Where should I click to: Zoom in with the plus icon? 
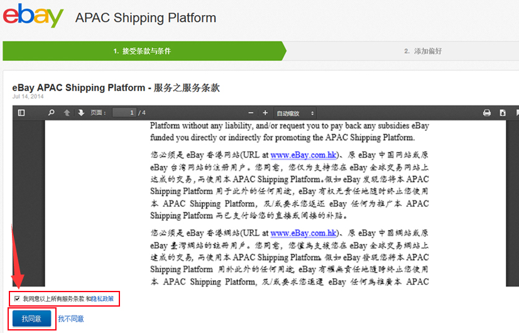pos(265,112)
